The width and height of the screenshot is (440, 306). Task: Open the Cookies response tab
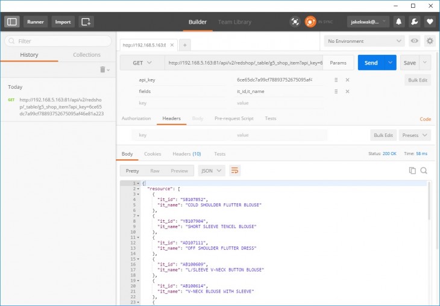point(152,154)
